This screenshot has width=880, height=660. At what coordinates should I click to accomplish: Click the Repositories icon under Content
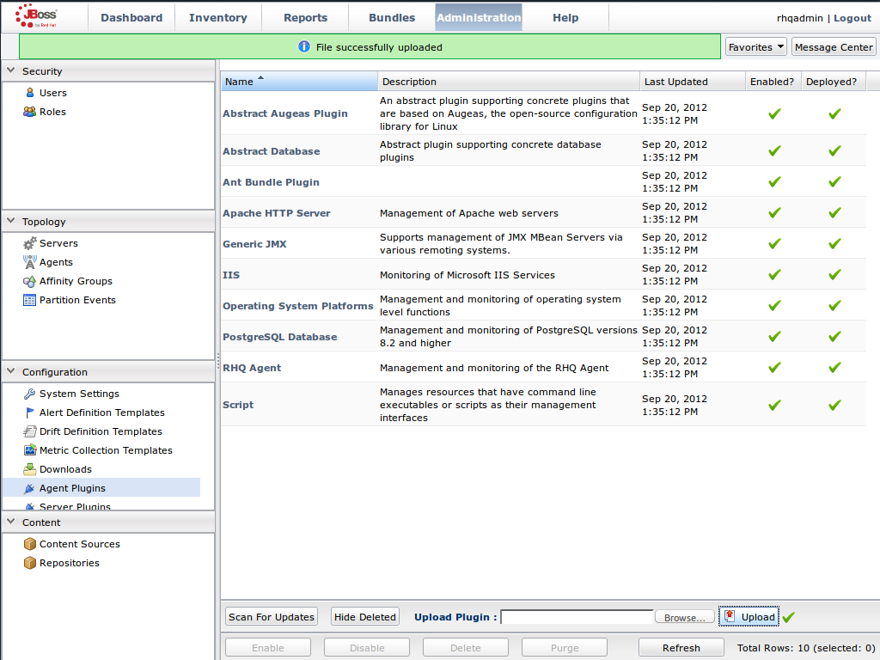pos(28,563)
